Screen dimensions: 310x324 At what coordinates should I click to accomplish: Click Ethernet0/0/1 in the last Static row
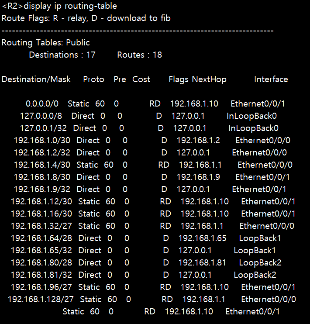[x=252, y=311]
